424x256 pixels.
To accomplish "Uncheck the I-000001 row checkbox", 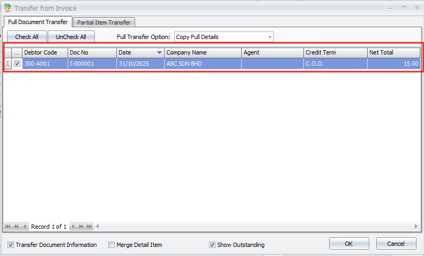I will click(17, 64).
